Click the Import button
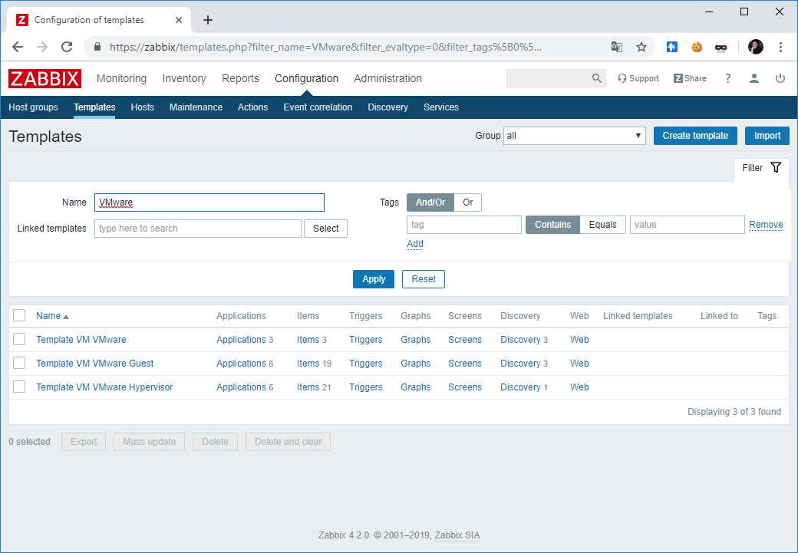798x553 pixels. point(767,136)
